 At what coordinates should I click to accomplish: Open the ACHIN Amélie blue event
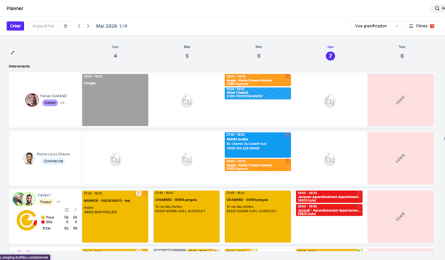coord(258,145)
